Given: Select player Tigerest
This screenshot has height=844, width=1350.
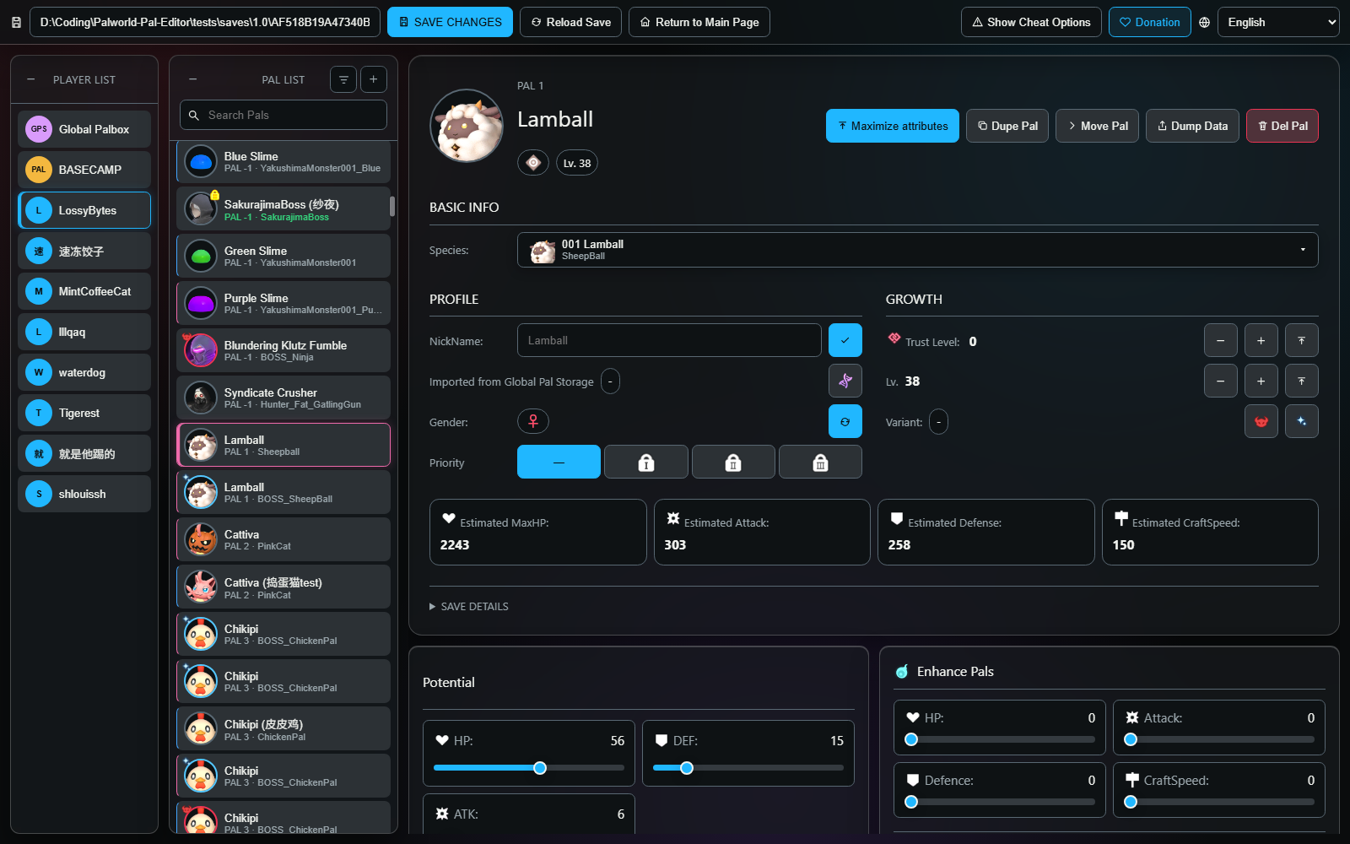Looking at the screenshot, I should pos(84,413).
